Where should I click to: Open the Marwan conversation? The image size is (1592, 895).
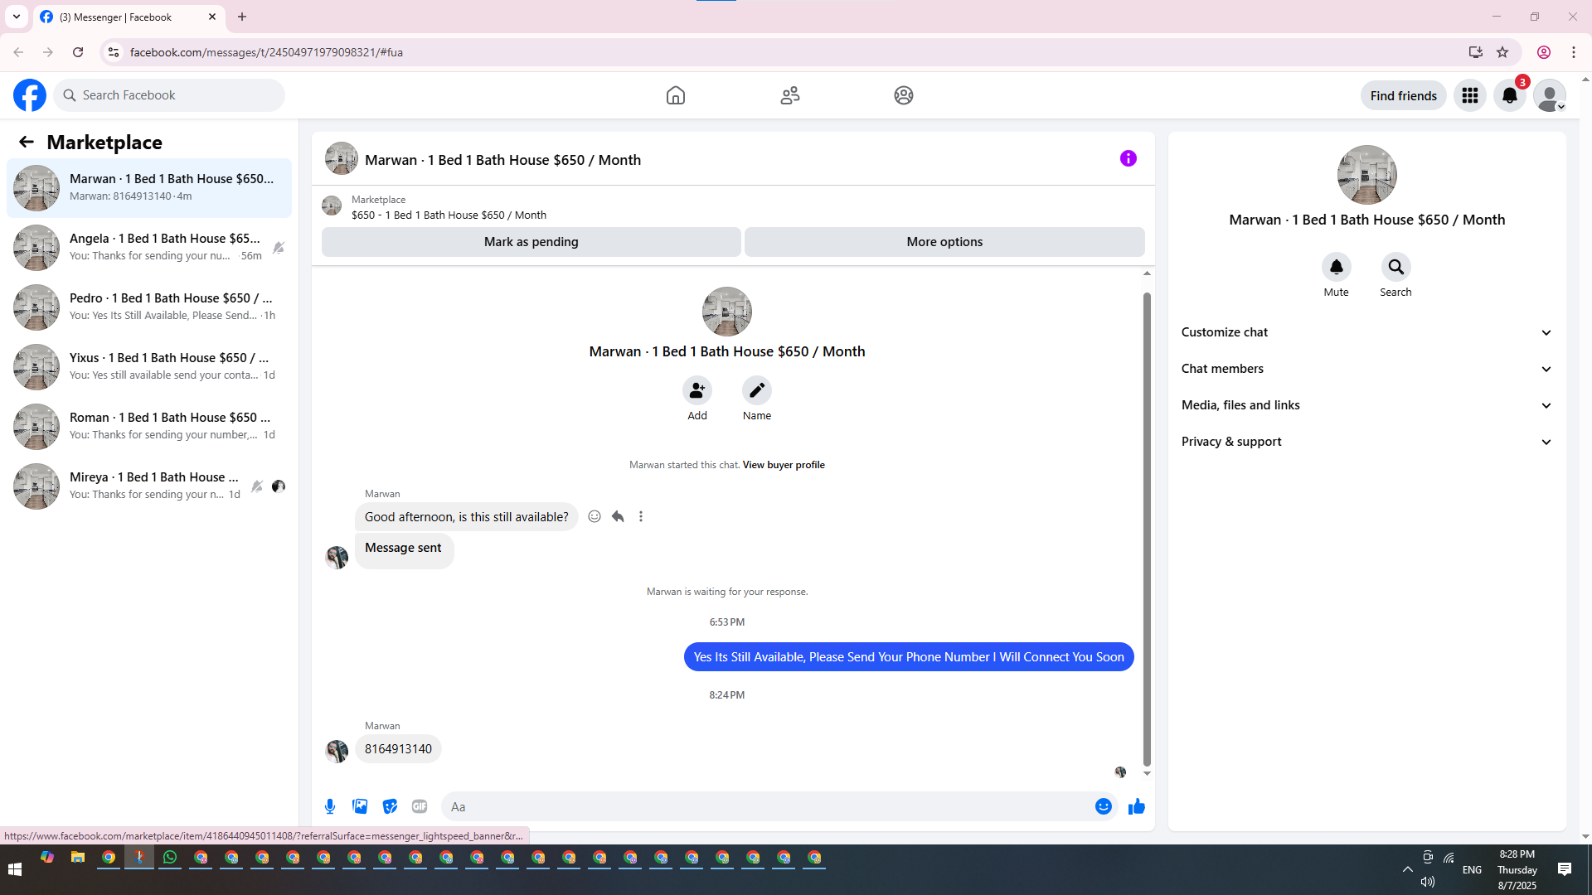(149, 188)
